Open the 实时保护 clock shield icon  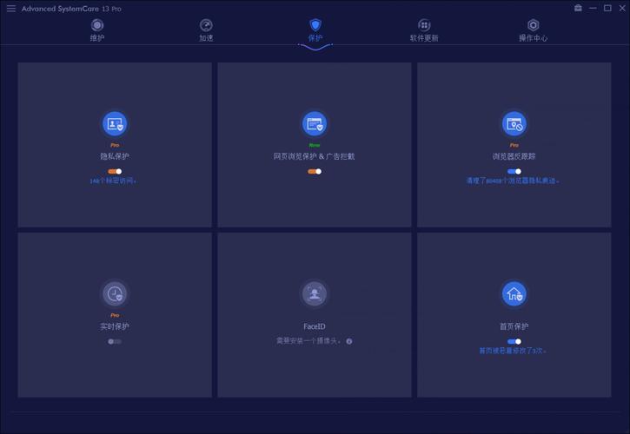[x=115, y=293]
